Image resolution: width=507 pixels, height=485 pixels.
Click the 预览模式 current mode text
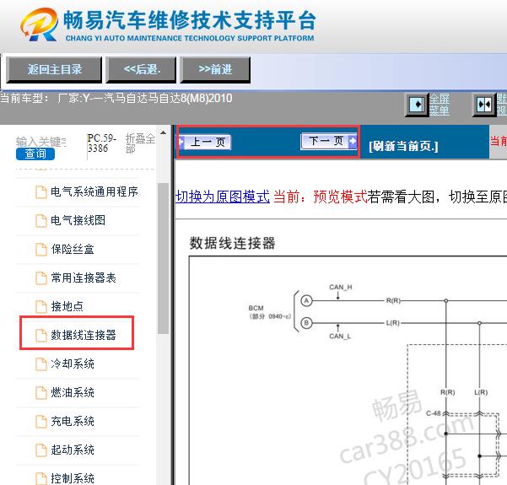pos(340,197)
